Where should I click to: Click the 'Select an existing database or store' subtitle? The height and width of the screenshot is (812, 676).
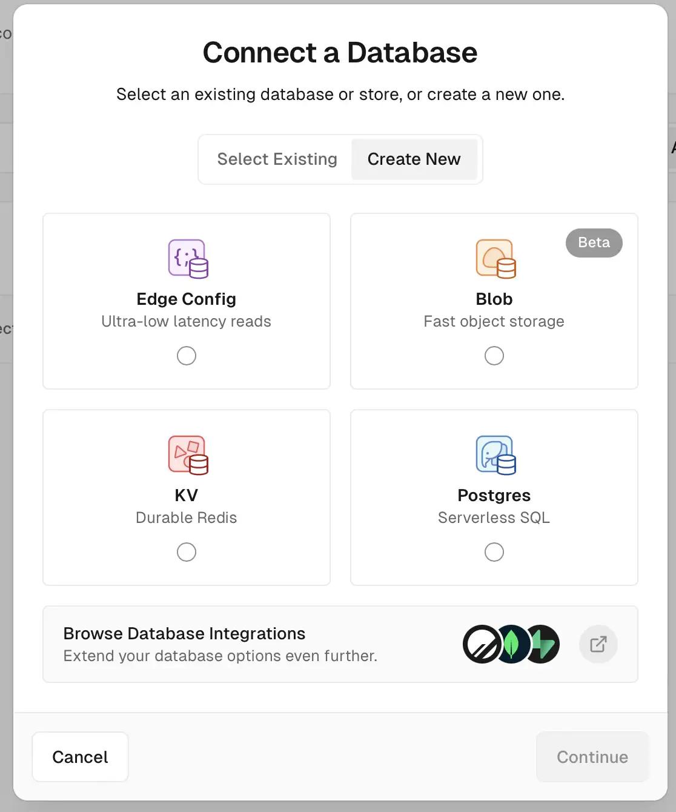(340, 95)
